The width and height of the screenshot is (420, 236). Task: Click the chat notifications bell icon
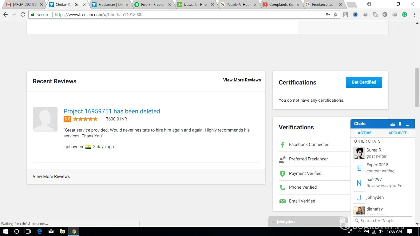[x=400, y=124]
